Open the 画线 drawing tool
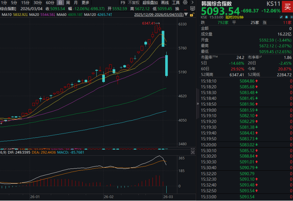The image size is (293, 201). tap(165, 3)
